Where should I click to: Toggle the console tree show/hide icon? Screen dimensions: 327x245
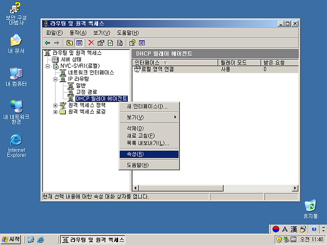coord(79,43)
